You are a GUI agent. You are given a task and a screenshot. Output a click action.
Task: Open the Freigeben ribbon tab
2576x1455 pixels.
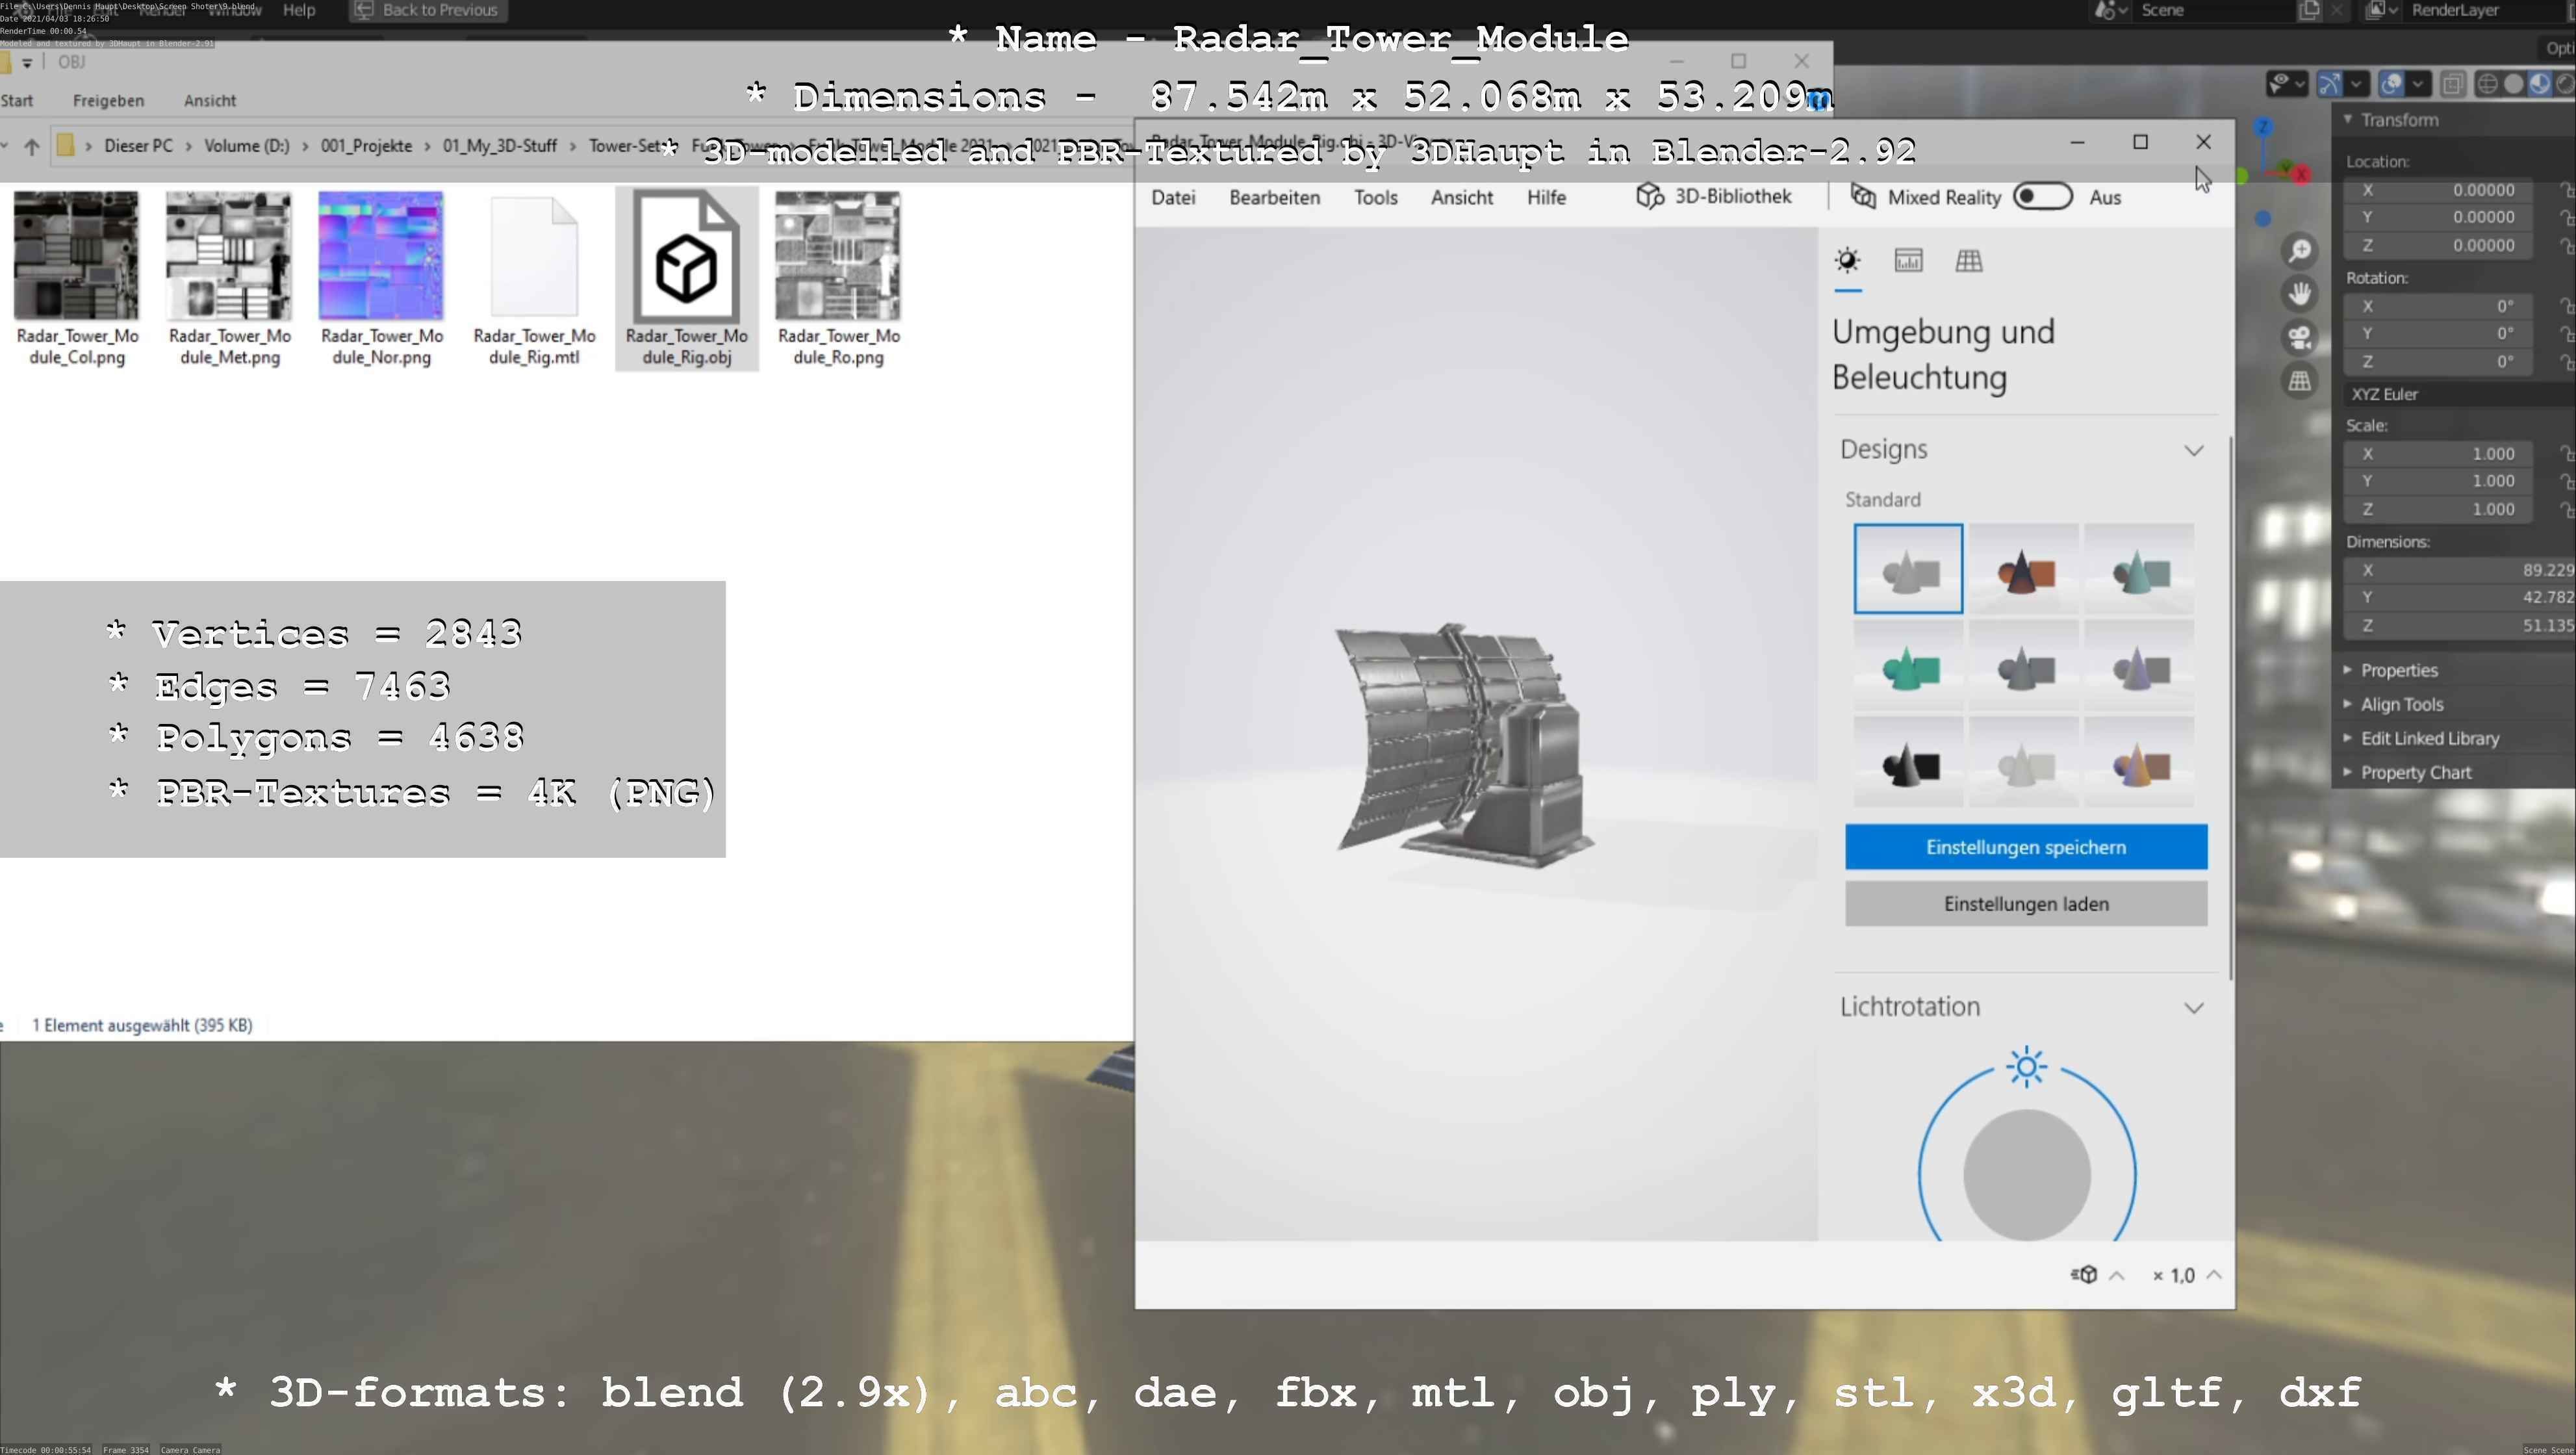(108, 101)
